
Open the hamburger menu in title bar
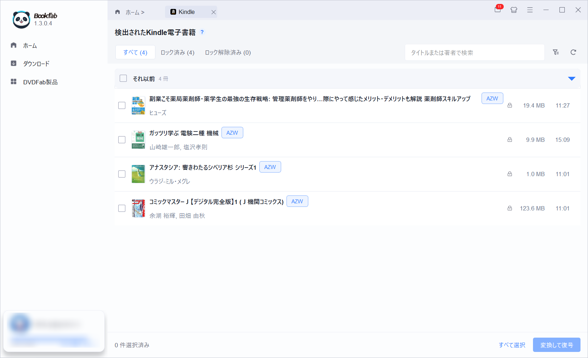click(530, 10)
